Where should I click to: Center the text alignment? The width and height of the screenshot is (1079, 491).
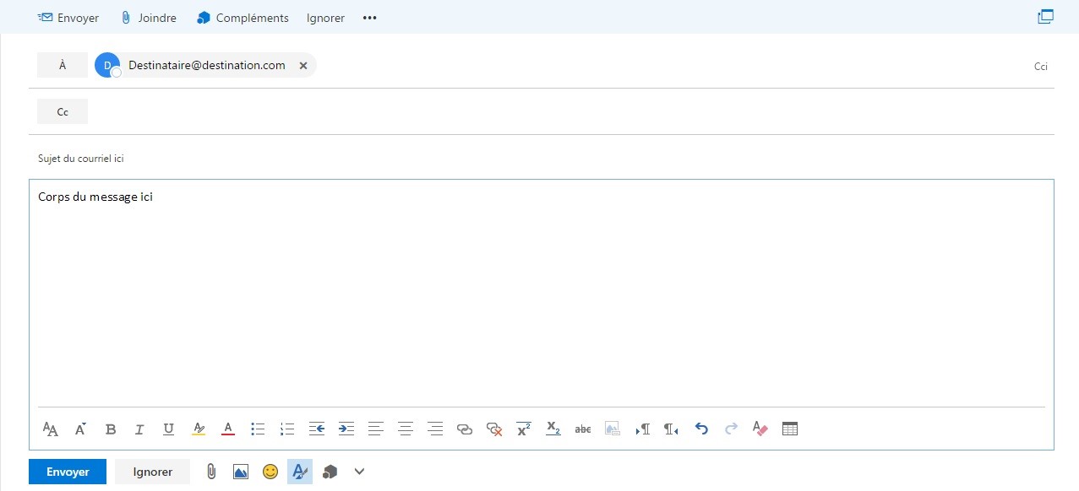pos(406,429)
